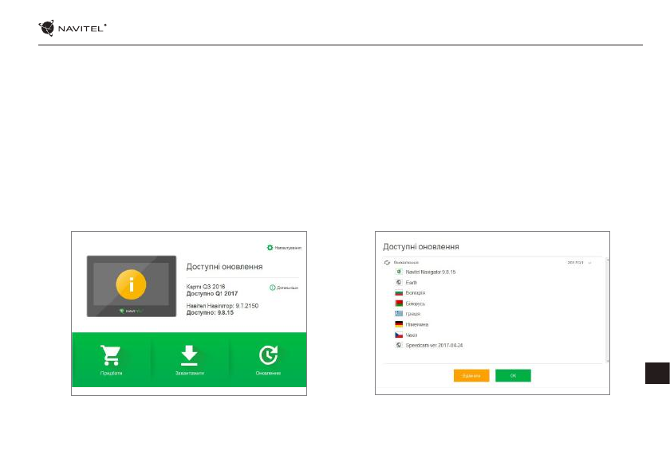Click the shopping cart Придбати icon
Image resolution: width=670 pixels, height=474 pixels.
[x=111, y=355]
